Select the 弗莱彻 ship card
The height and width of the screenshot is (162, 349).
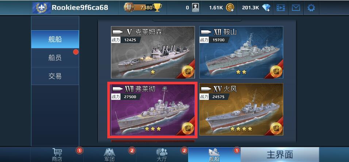click(x=153, y=110)
